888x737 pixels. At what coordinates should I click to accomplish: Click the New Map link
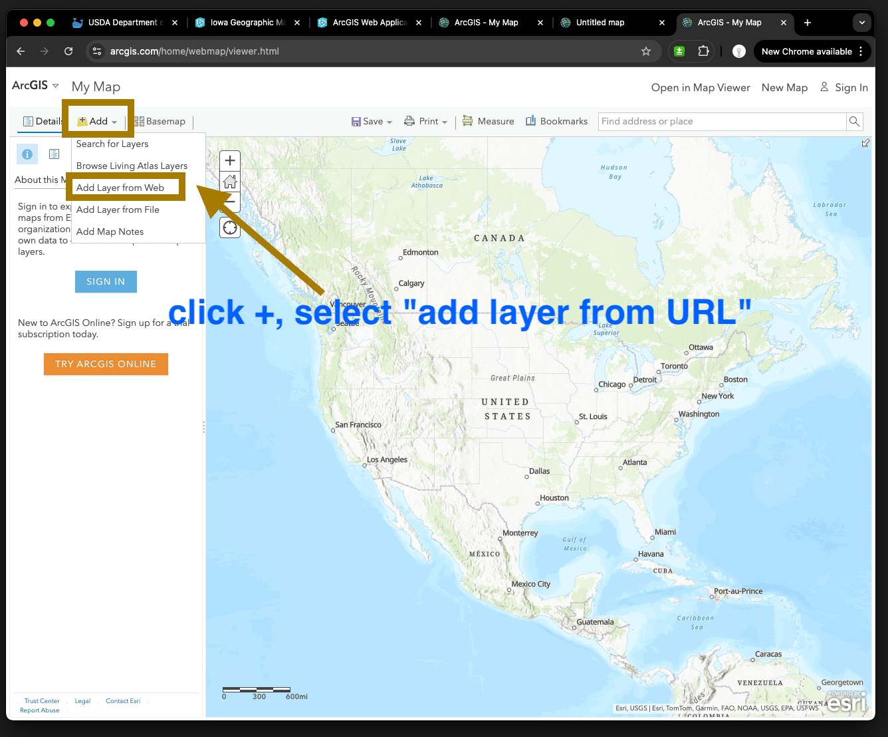pyautogui.click(x=784, y=88)
